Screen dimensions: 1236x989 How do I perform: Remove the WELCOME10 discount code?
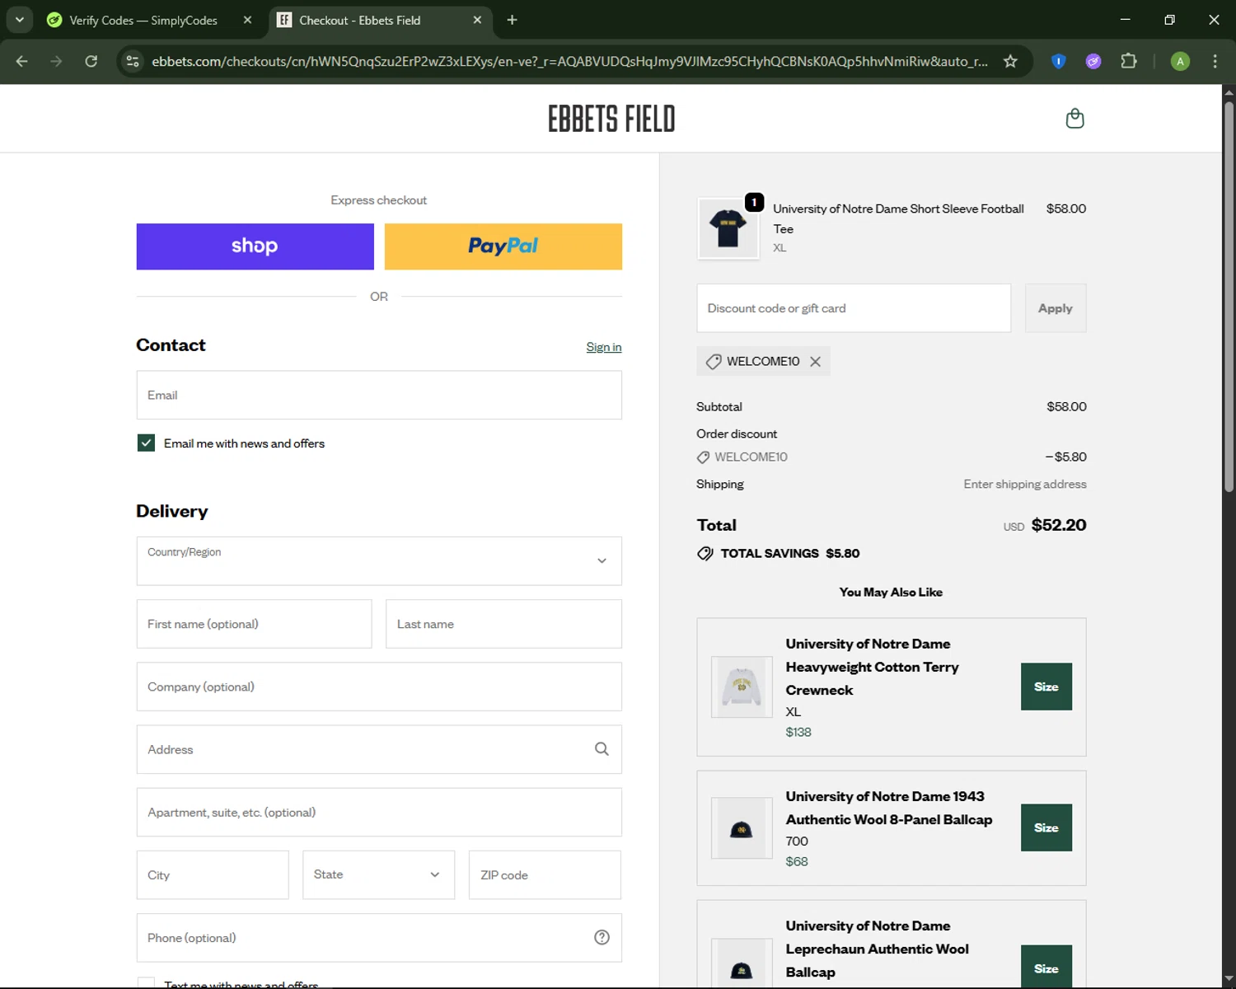pyautogui.click(x=815, y=362)
